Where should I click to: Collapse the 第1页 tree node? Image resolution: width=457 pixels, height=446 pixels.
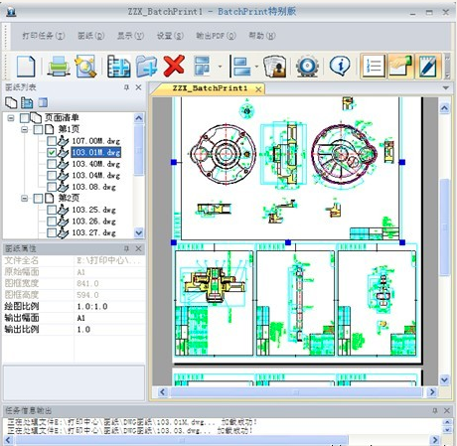click(x=24, y=129)
